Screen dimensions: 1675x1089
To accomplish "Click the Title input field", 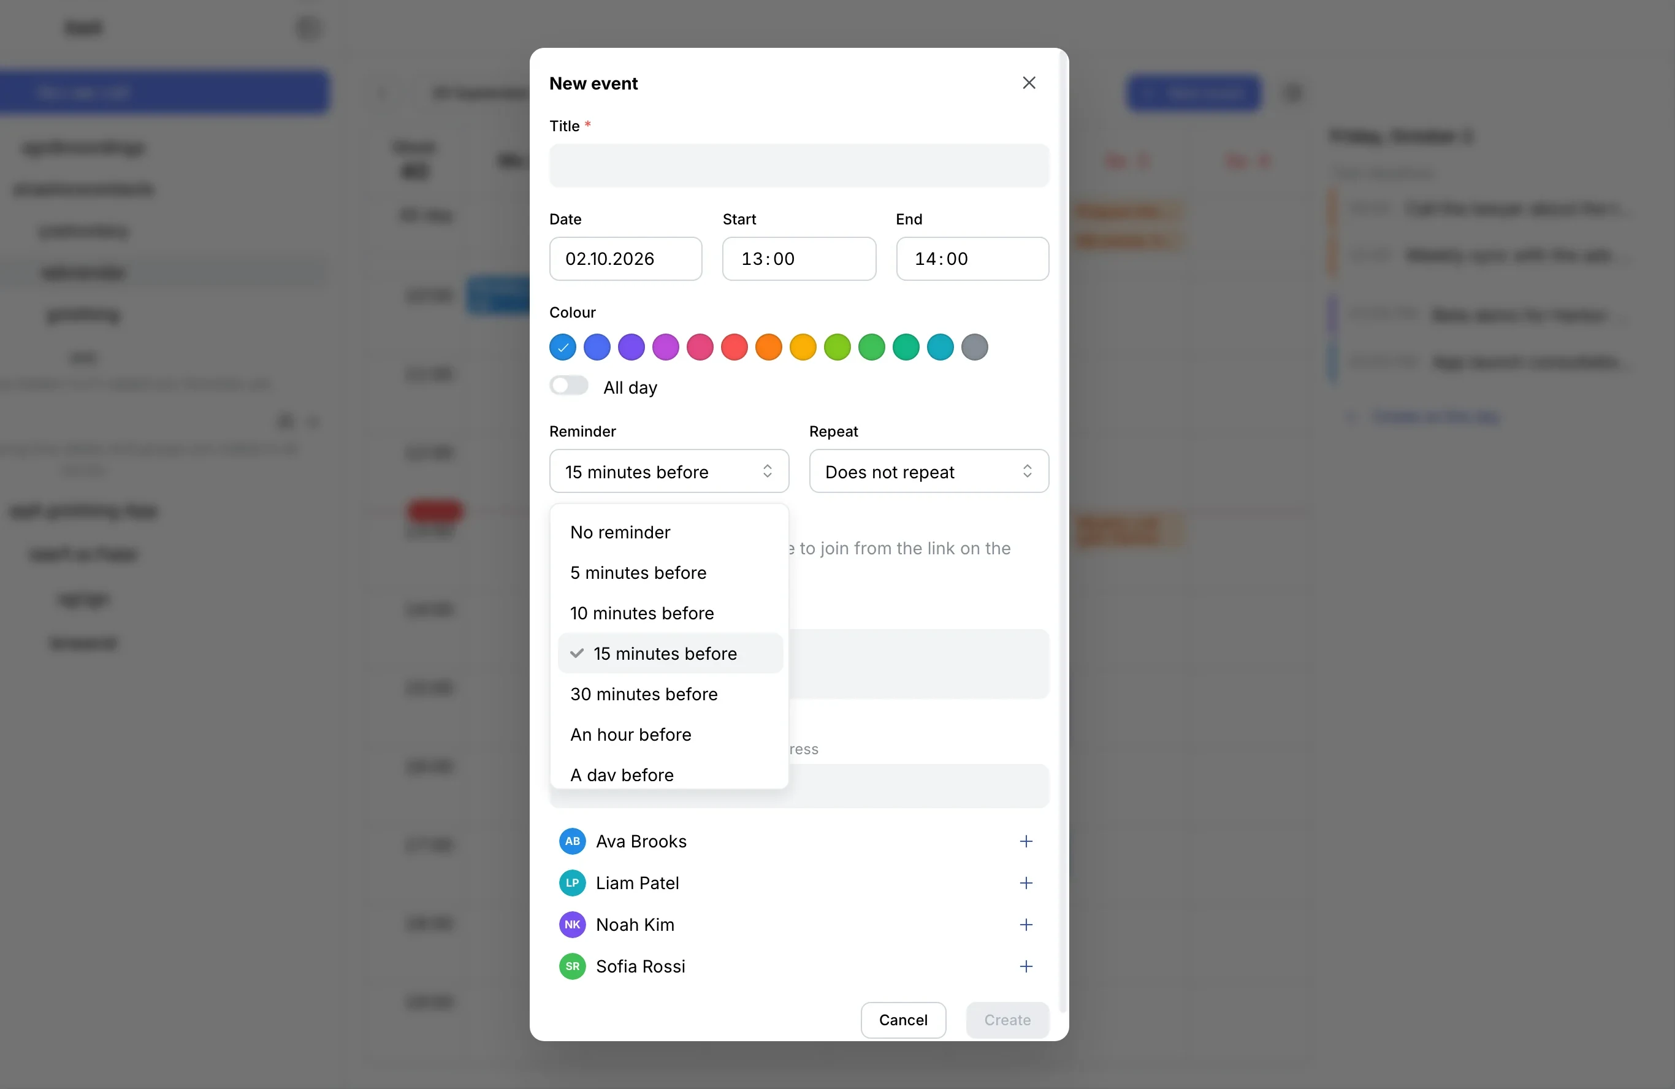I will [799, 166].
